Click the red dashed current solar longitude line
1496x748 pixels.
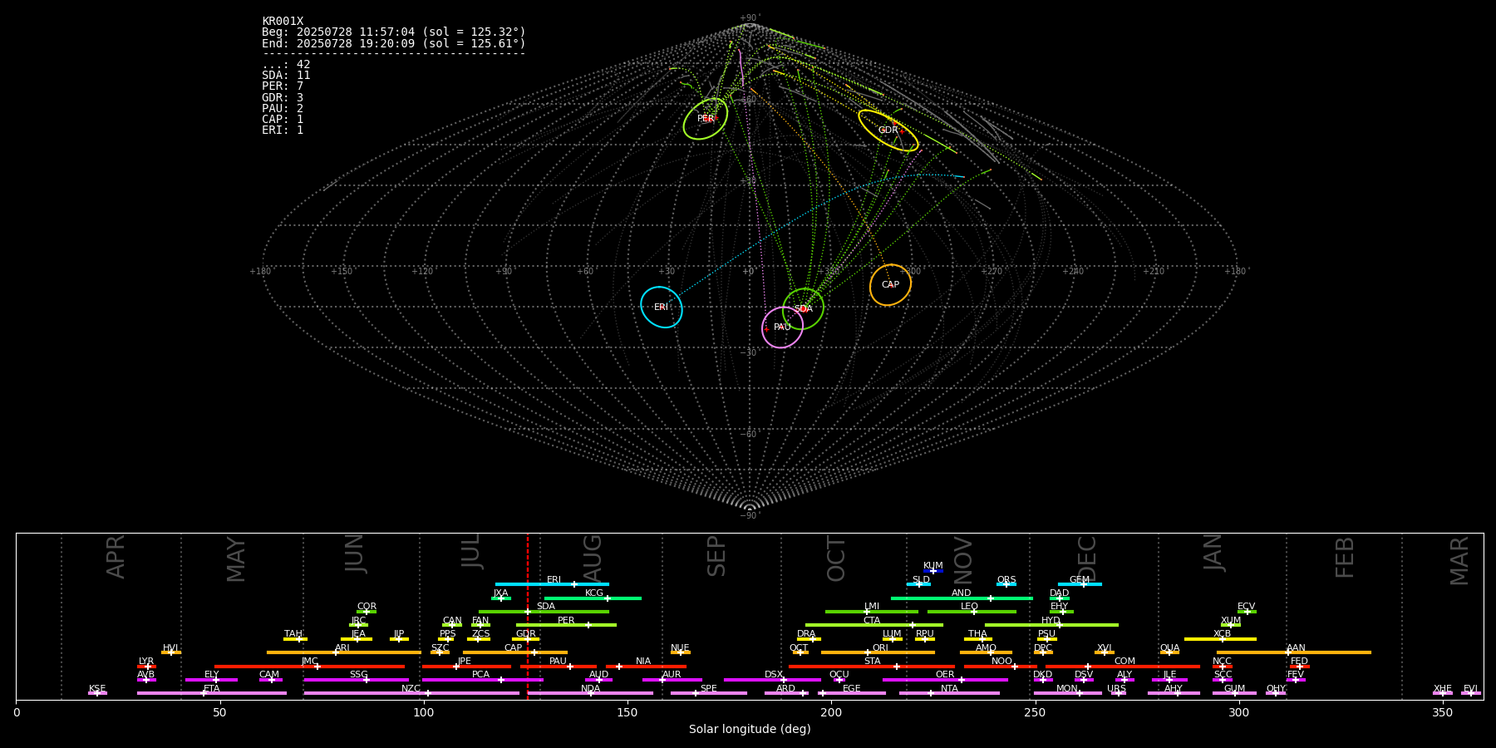coord(527,616)
